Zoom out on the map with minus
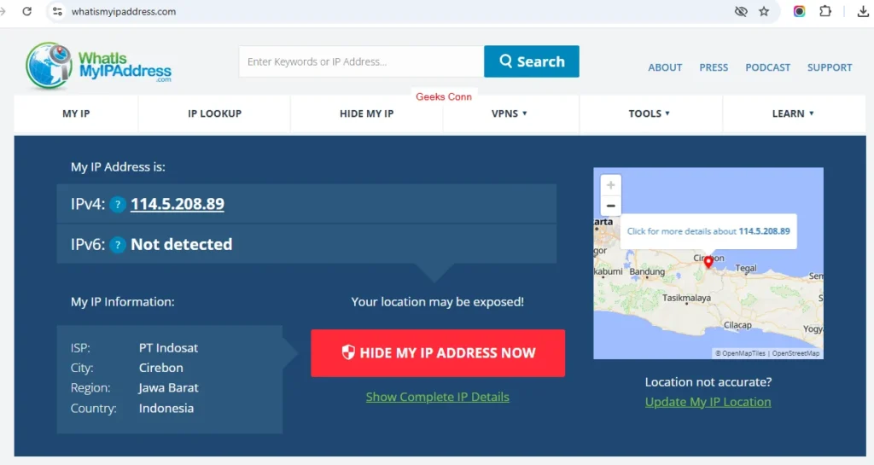The image size is (874, 465). pyautogui.click(x=611, y=206)
